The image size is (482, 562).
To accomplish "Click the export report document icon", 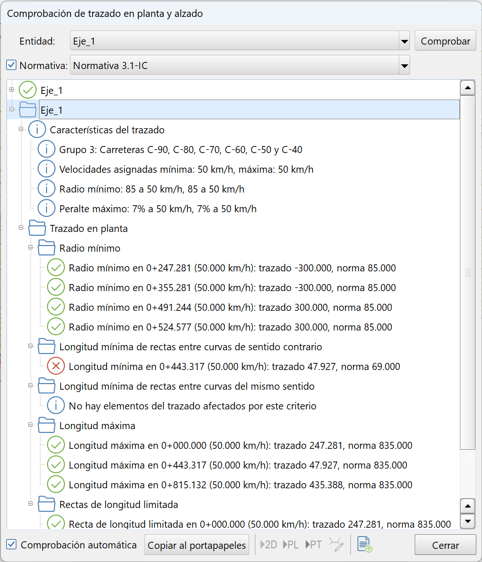I will click(365, 545).
